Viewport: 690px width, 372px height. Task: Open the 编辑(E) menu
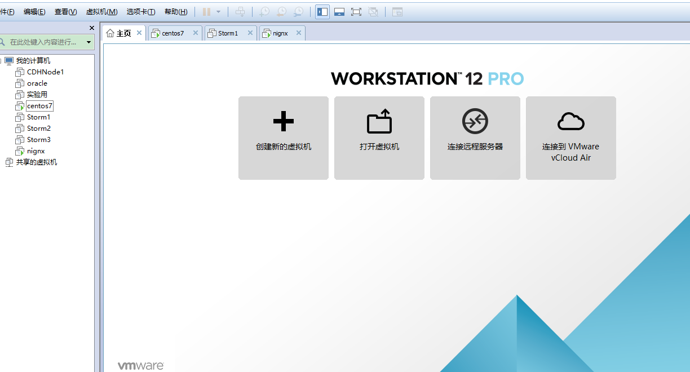[x=34, y=11]
